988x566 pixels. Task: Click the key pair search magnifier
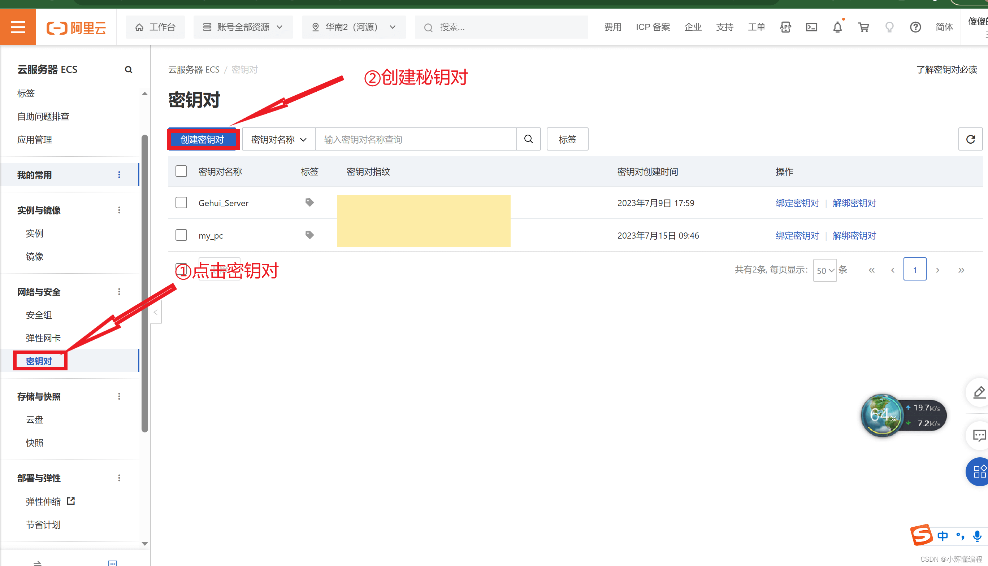(x=528, y=139)
